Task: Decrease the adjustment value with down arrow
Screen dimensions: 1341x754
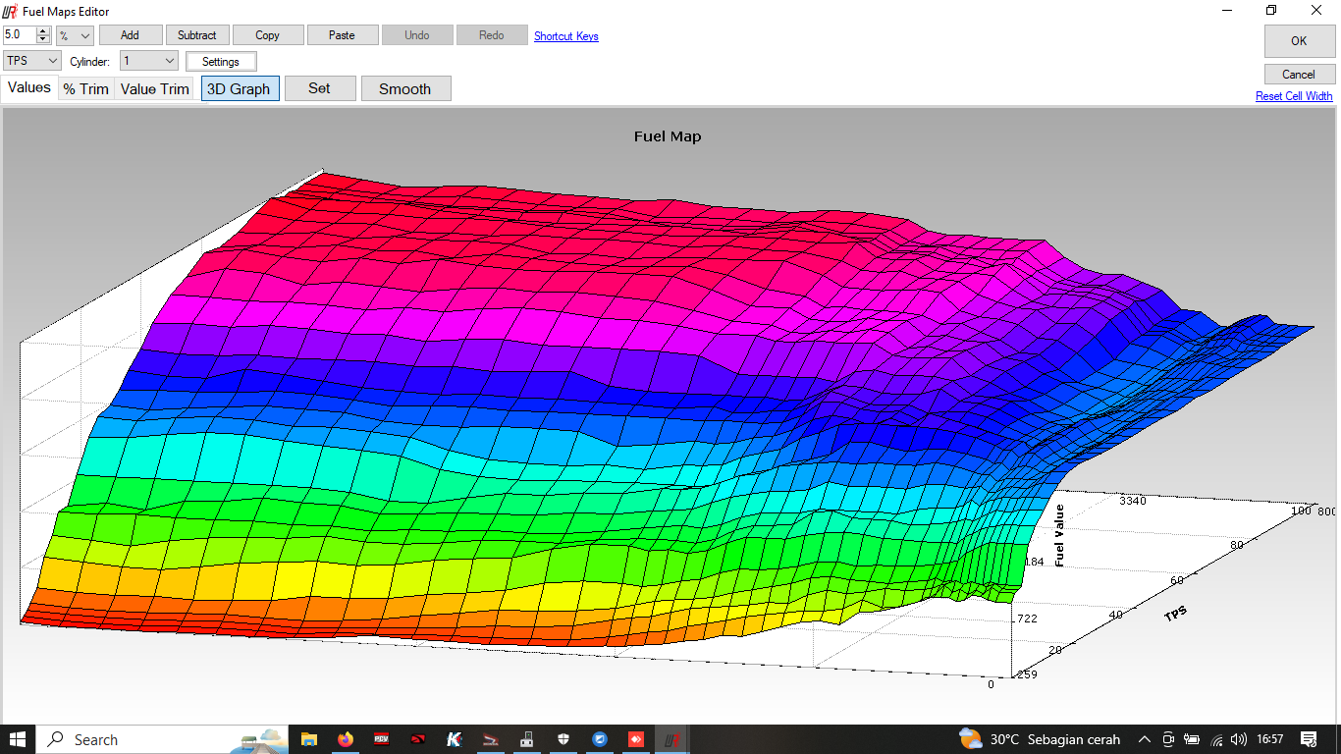Action: pos(43,39)
